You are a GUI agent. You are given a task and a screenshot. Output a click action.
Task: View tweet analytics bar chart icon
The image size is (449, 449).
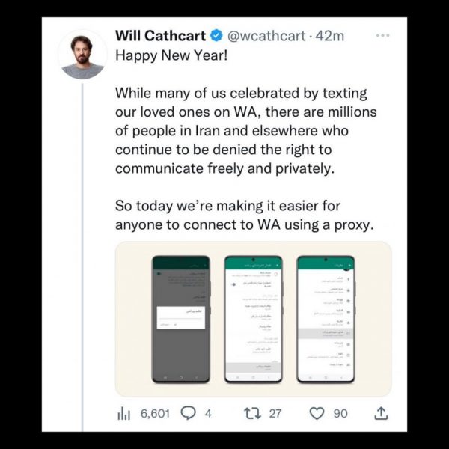pyautogui.click(x=123, y=414)
